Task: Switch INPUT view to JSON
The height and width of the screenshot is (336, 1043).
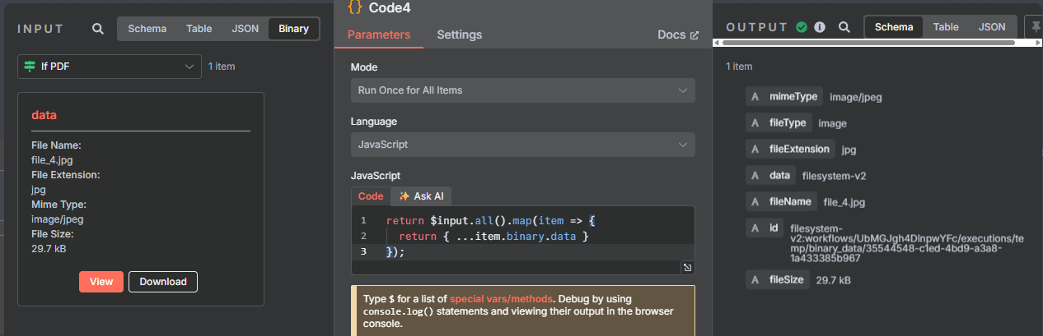Action: click(246, 29)
